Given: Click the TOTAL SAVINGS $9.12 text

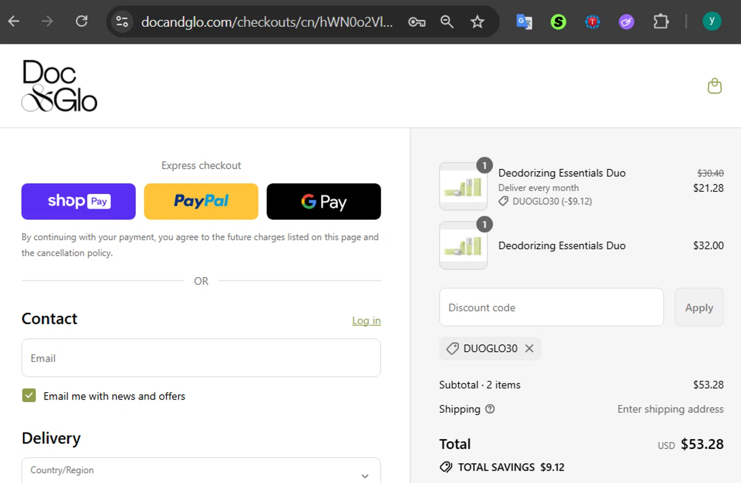Looking at the screenshot, I should (511, 467).
